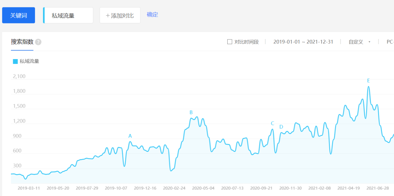Click the 2021-02-08 axis date label
Screen dimensions: 394x196
tap(320, 188)
